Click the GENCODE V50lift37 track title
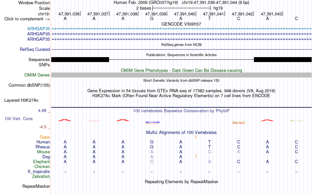Screen dimensions: 312x194 [181, 24]
